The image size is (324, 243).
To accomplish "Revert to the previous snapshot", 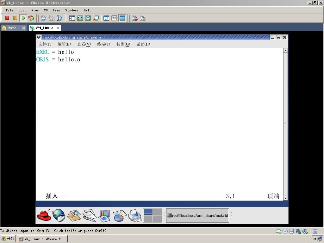I will 52,18.
